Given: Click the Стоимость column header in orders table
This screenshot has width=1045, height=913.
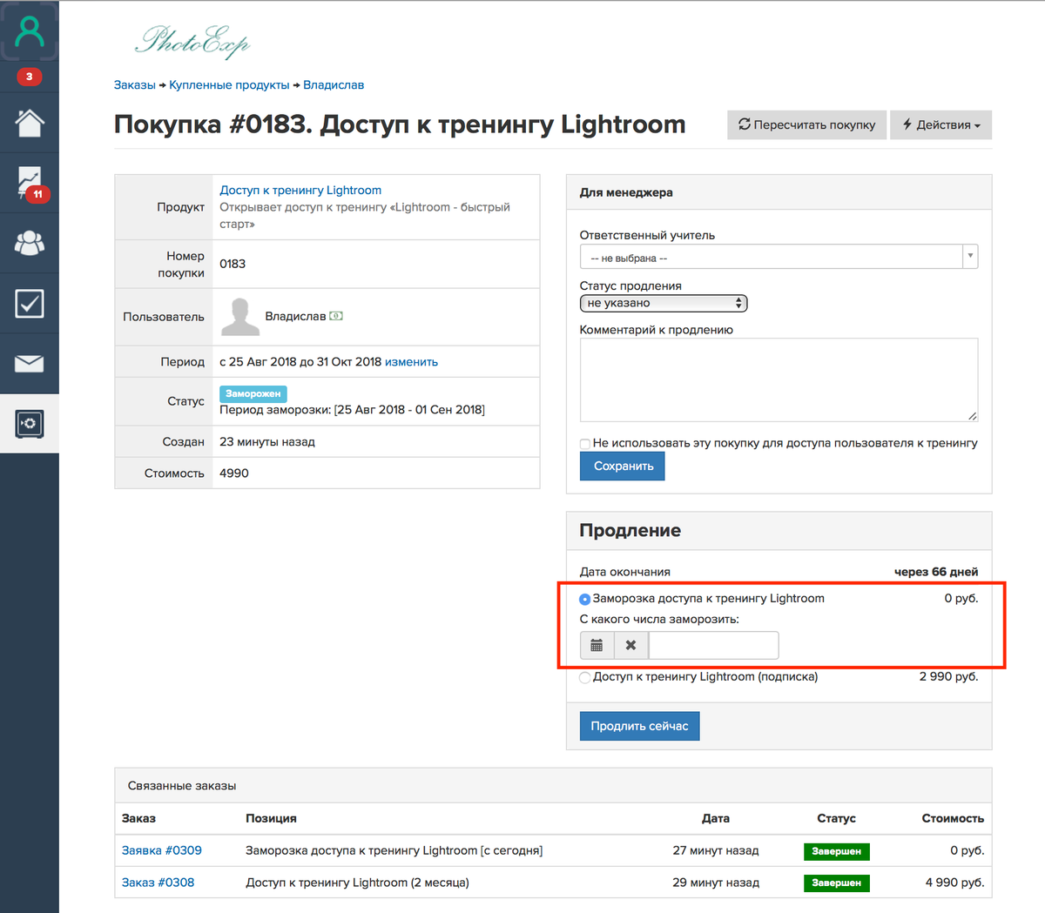Looking at the screenshot, I should [x=953, y=818].
